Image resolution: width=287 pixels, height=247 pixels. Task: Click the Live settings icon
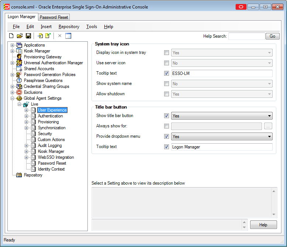26,104
